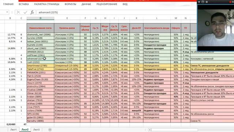Select cell rush (2232)

click(41, 62)
